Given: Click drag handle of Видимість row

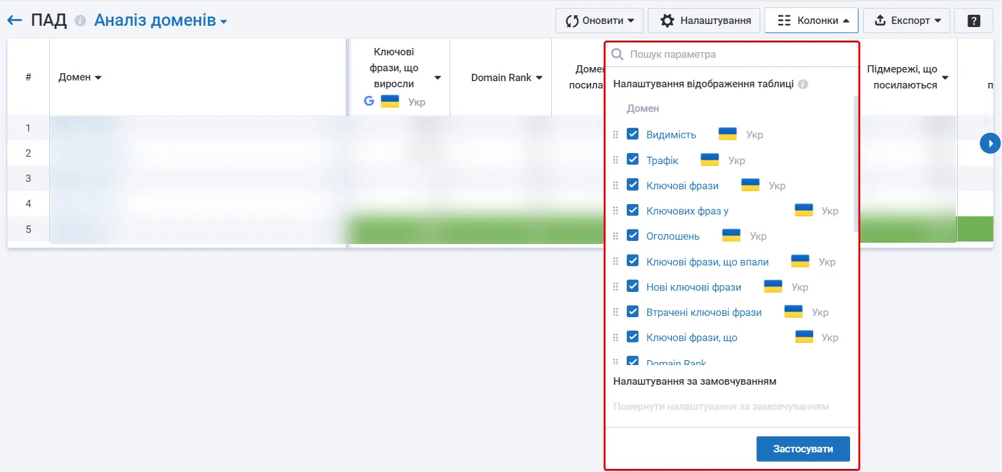Looking at the screenshot, I should click(616, 135).
